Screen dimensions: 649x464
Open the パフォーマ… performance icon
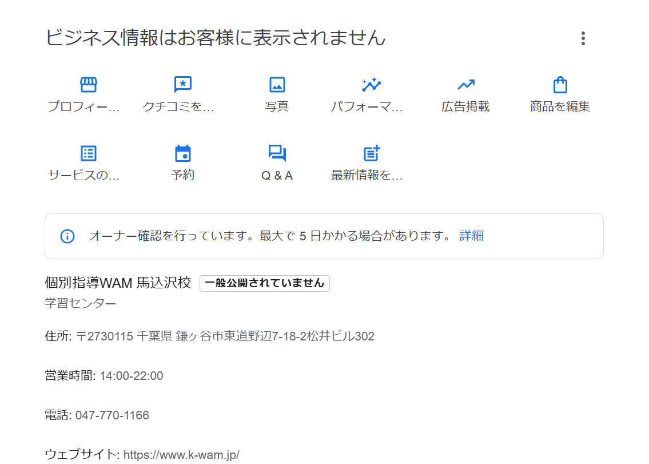coord(371,85)
